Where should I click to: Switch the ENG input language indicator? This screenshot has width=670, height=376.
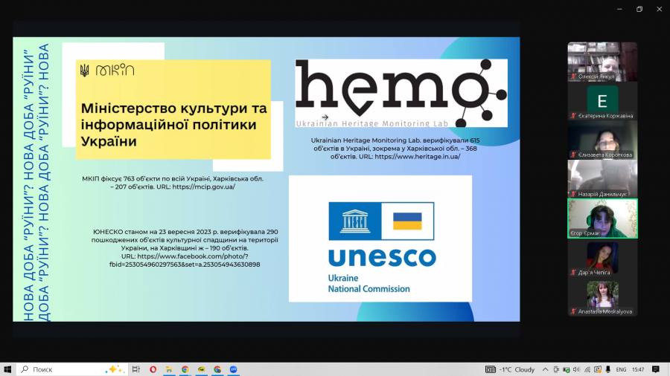[x=621, y=369]
